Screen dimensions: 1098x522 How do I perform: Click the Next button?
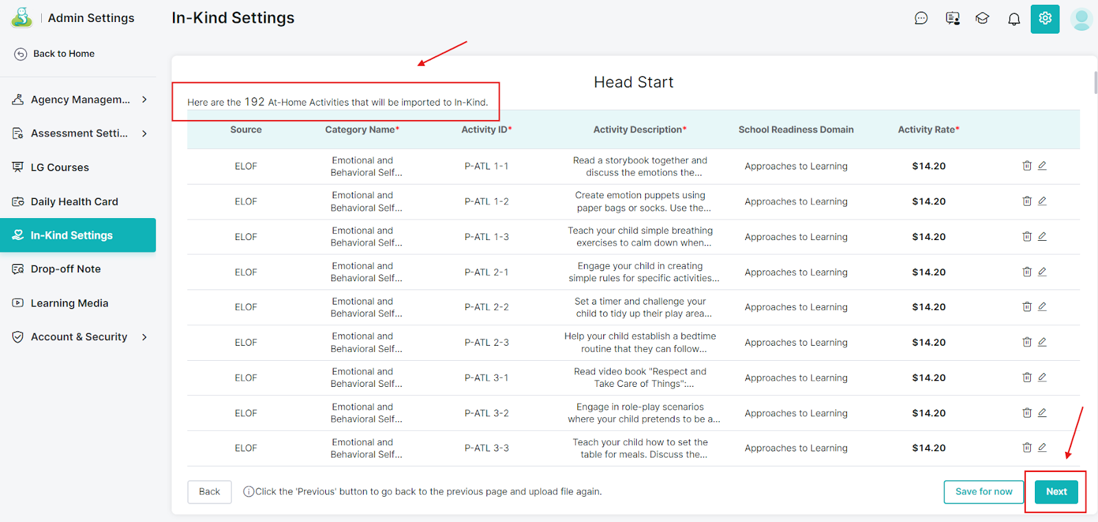1055,492
